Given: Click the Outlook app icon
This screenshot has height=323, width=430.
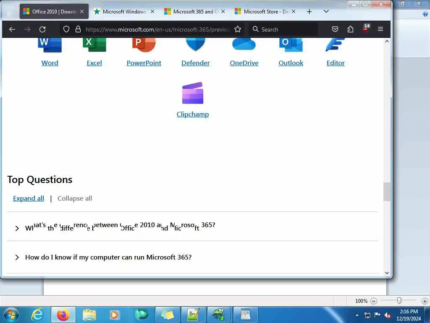Looking at the screenshot, I should pyautogui.click(x=291, y=45).
